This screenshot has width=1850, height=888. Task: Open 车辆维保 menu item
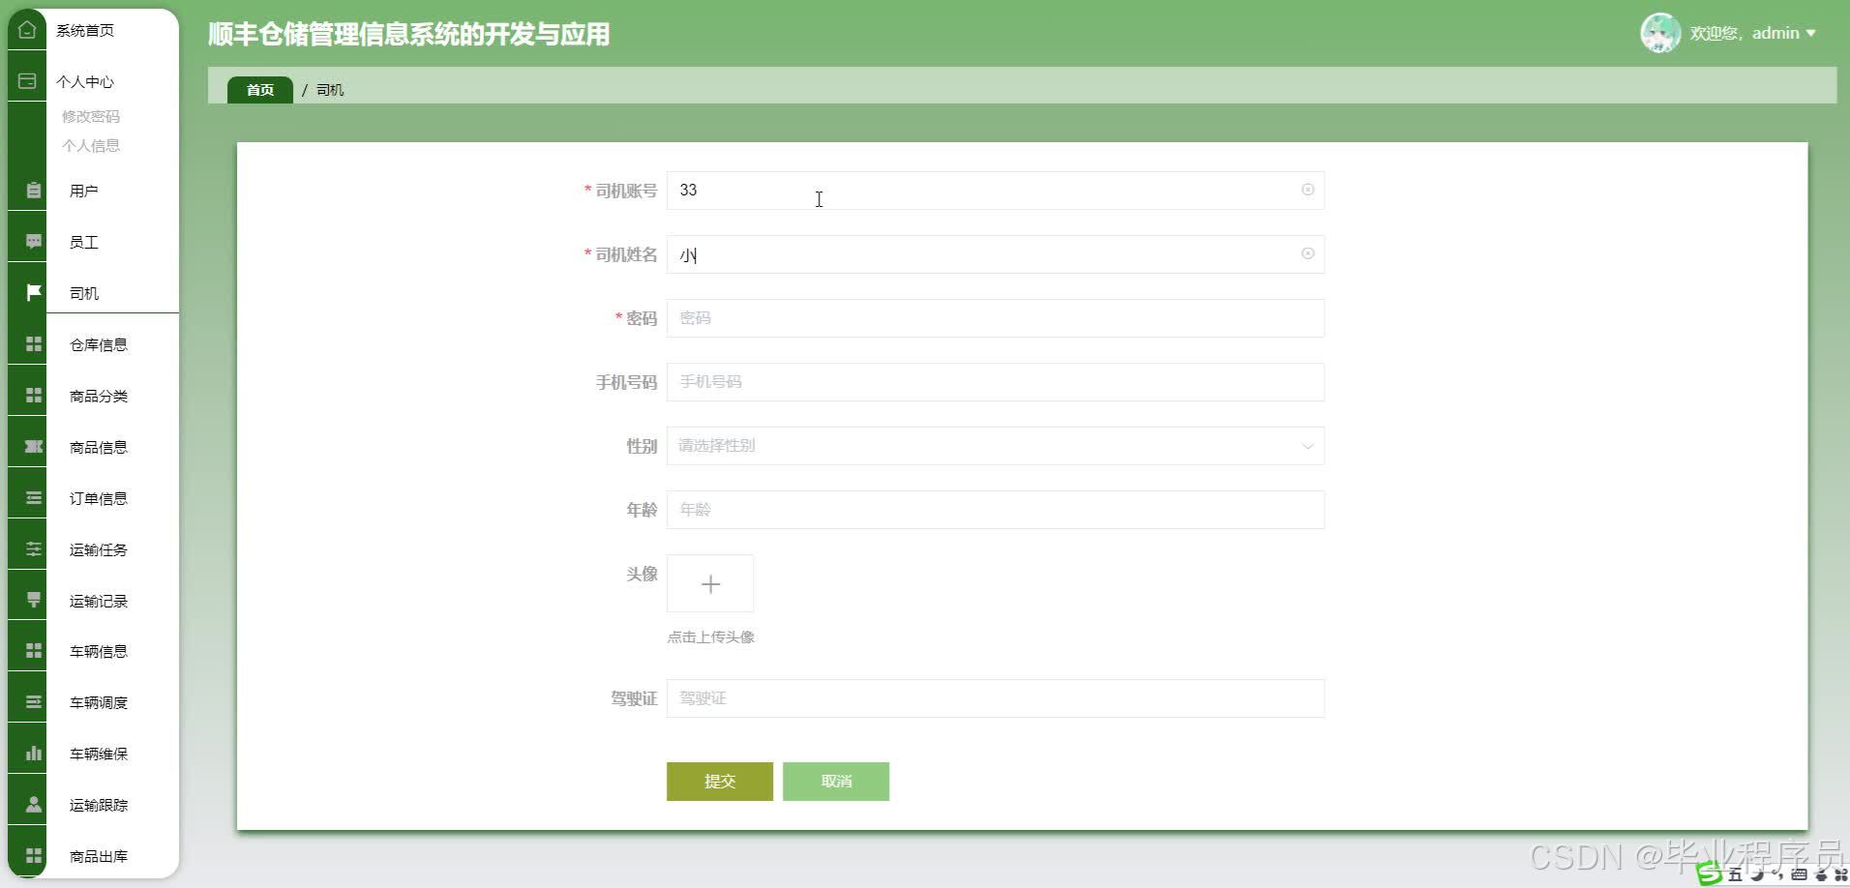[99, 754]
